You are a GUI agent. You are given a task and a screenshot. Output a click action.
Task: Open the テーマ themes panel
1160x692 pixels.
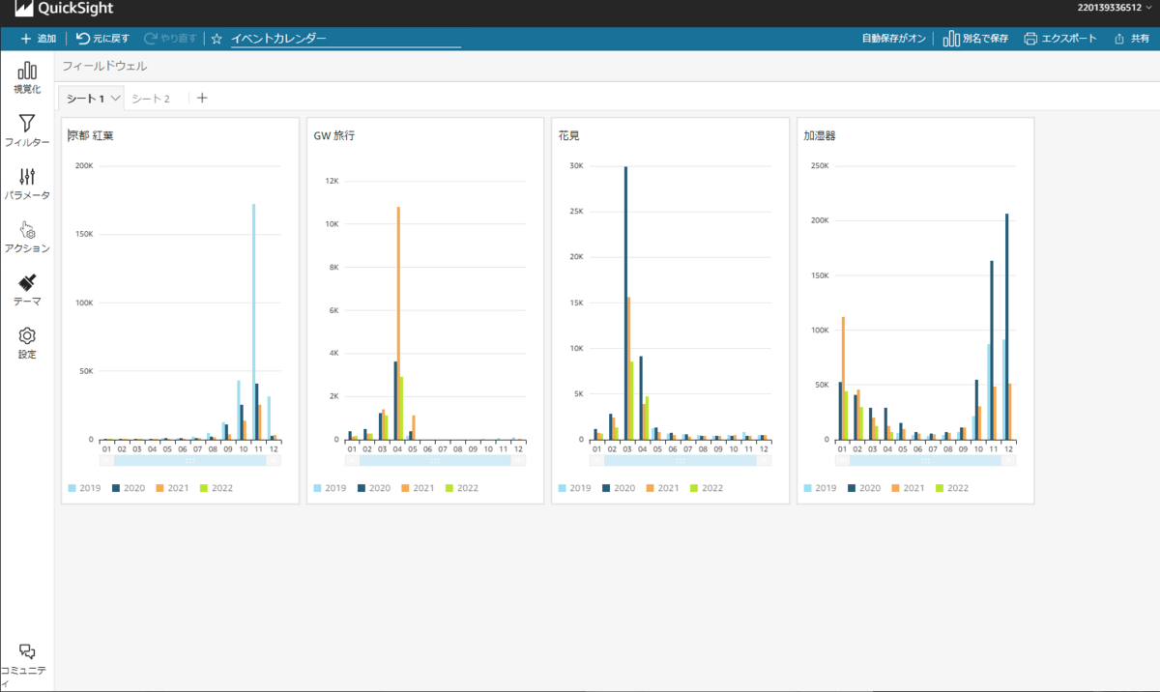click(27, 290)
